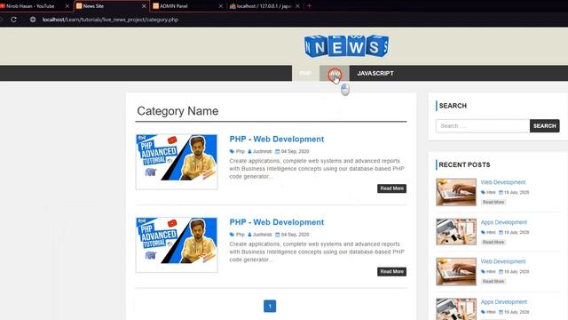This screenshot has width=568, height=320.
Task: Click third recent post laptop thumbnail
Action: point(456,271)
